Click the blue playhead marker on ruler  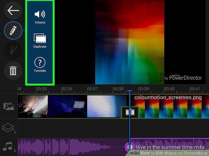pyautogui.click(x=129, y=91)
